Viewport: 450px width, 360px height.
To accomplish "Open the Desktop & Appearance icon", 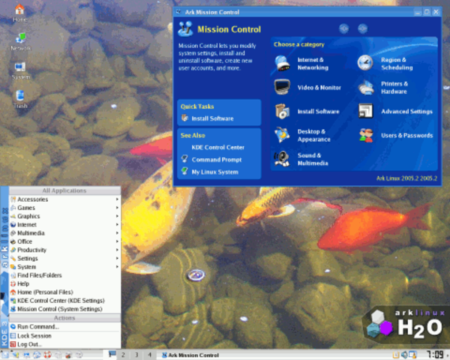I will [x=282, y=135].
